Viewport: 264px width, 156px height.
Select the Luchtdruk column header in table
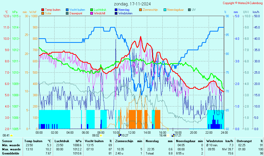(x=62, y=141)
